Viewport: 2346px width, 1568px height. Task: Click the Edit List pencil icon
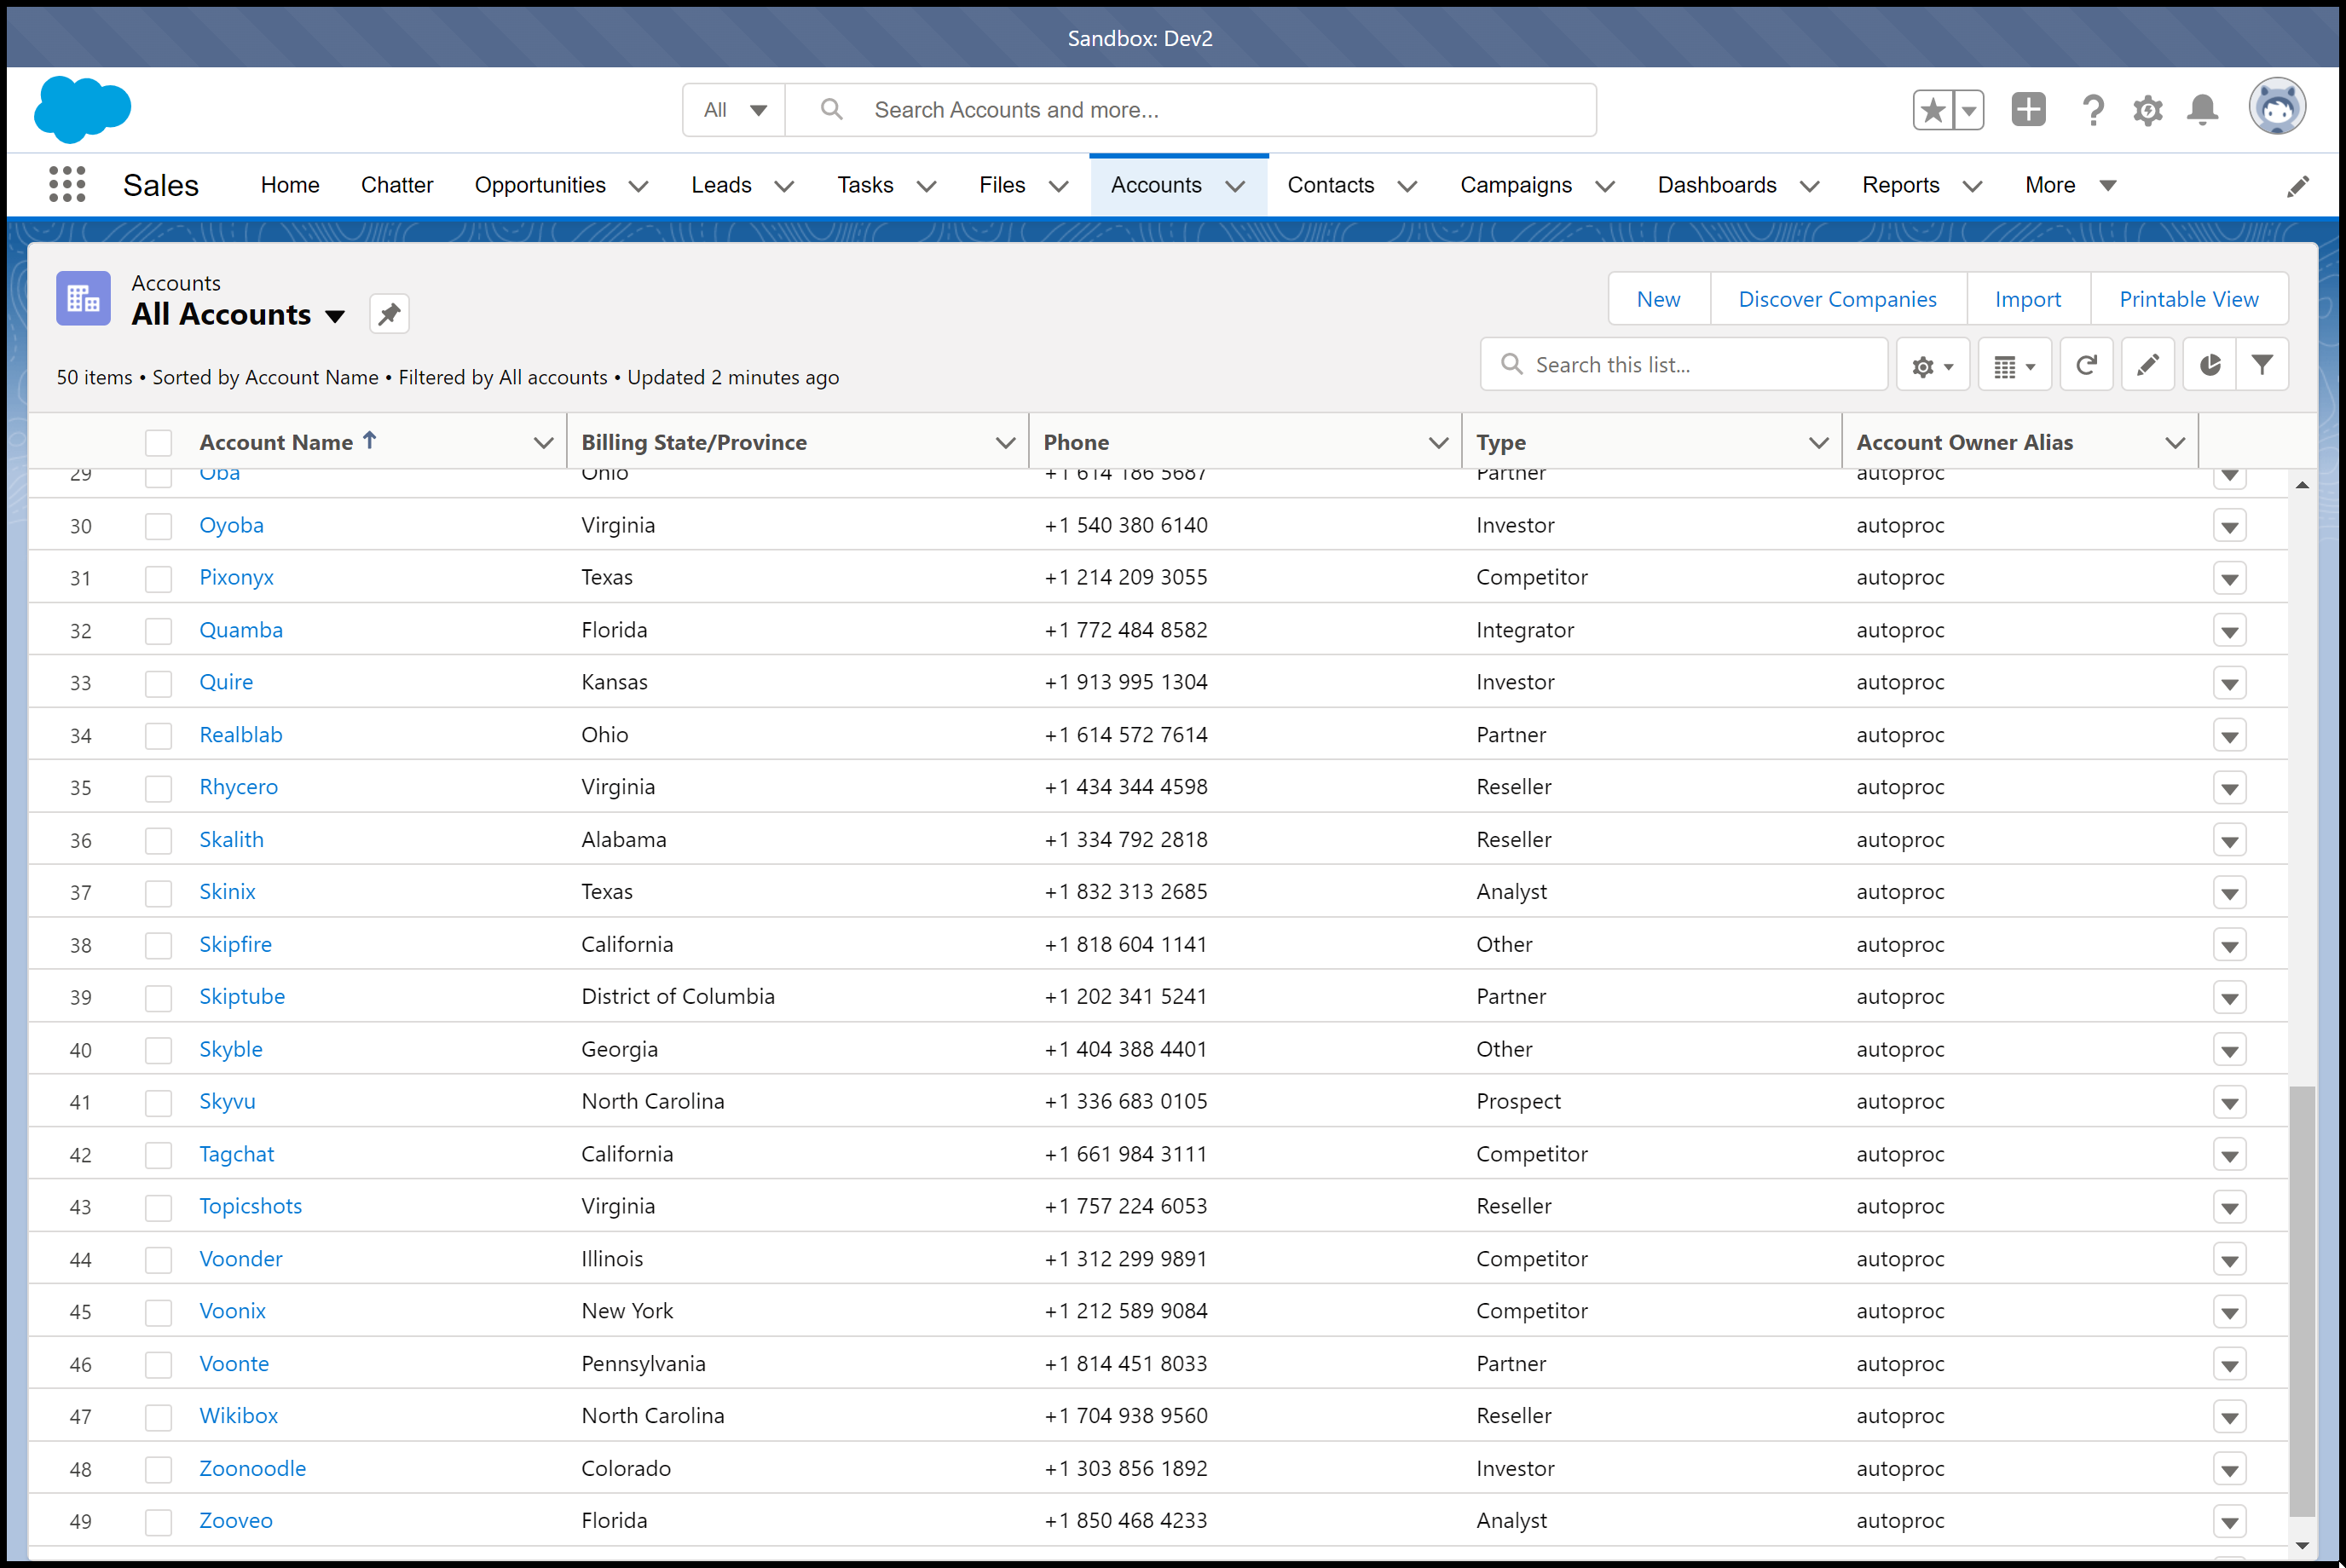[2147, 366]
